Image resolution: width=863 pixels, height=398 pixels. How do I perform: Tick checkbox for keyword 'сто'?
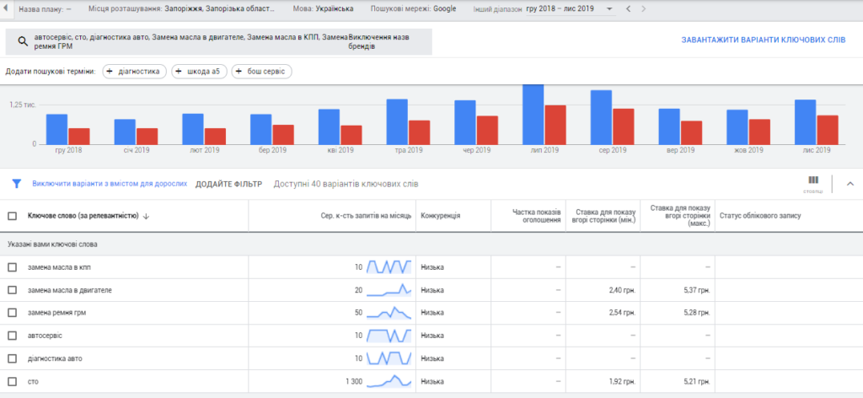[12, 381]
